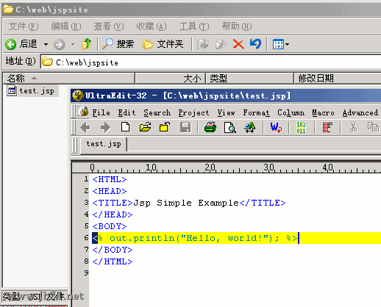Open the UltraEdit Advanced menu

pyautogui.click(x=360, y=112)
